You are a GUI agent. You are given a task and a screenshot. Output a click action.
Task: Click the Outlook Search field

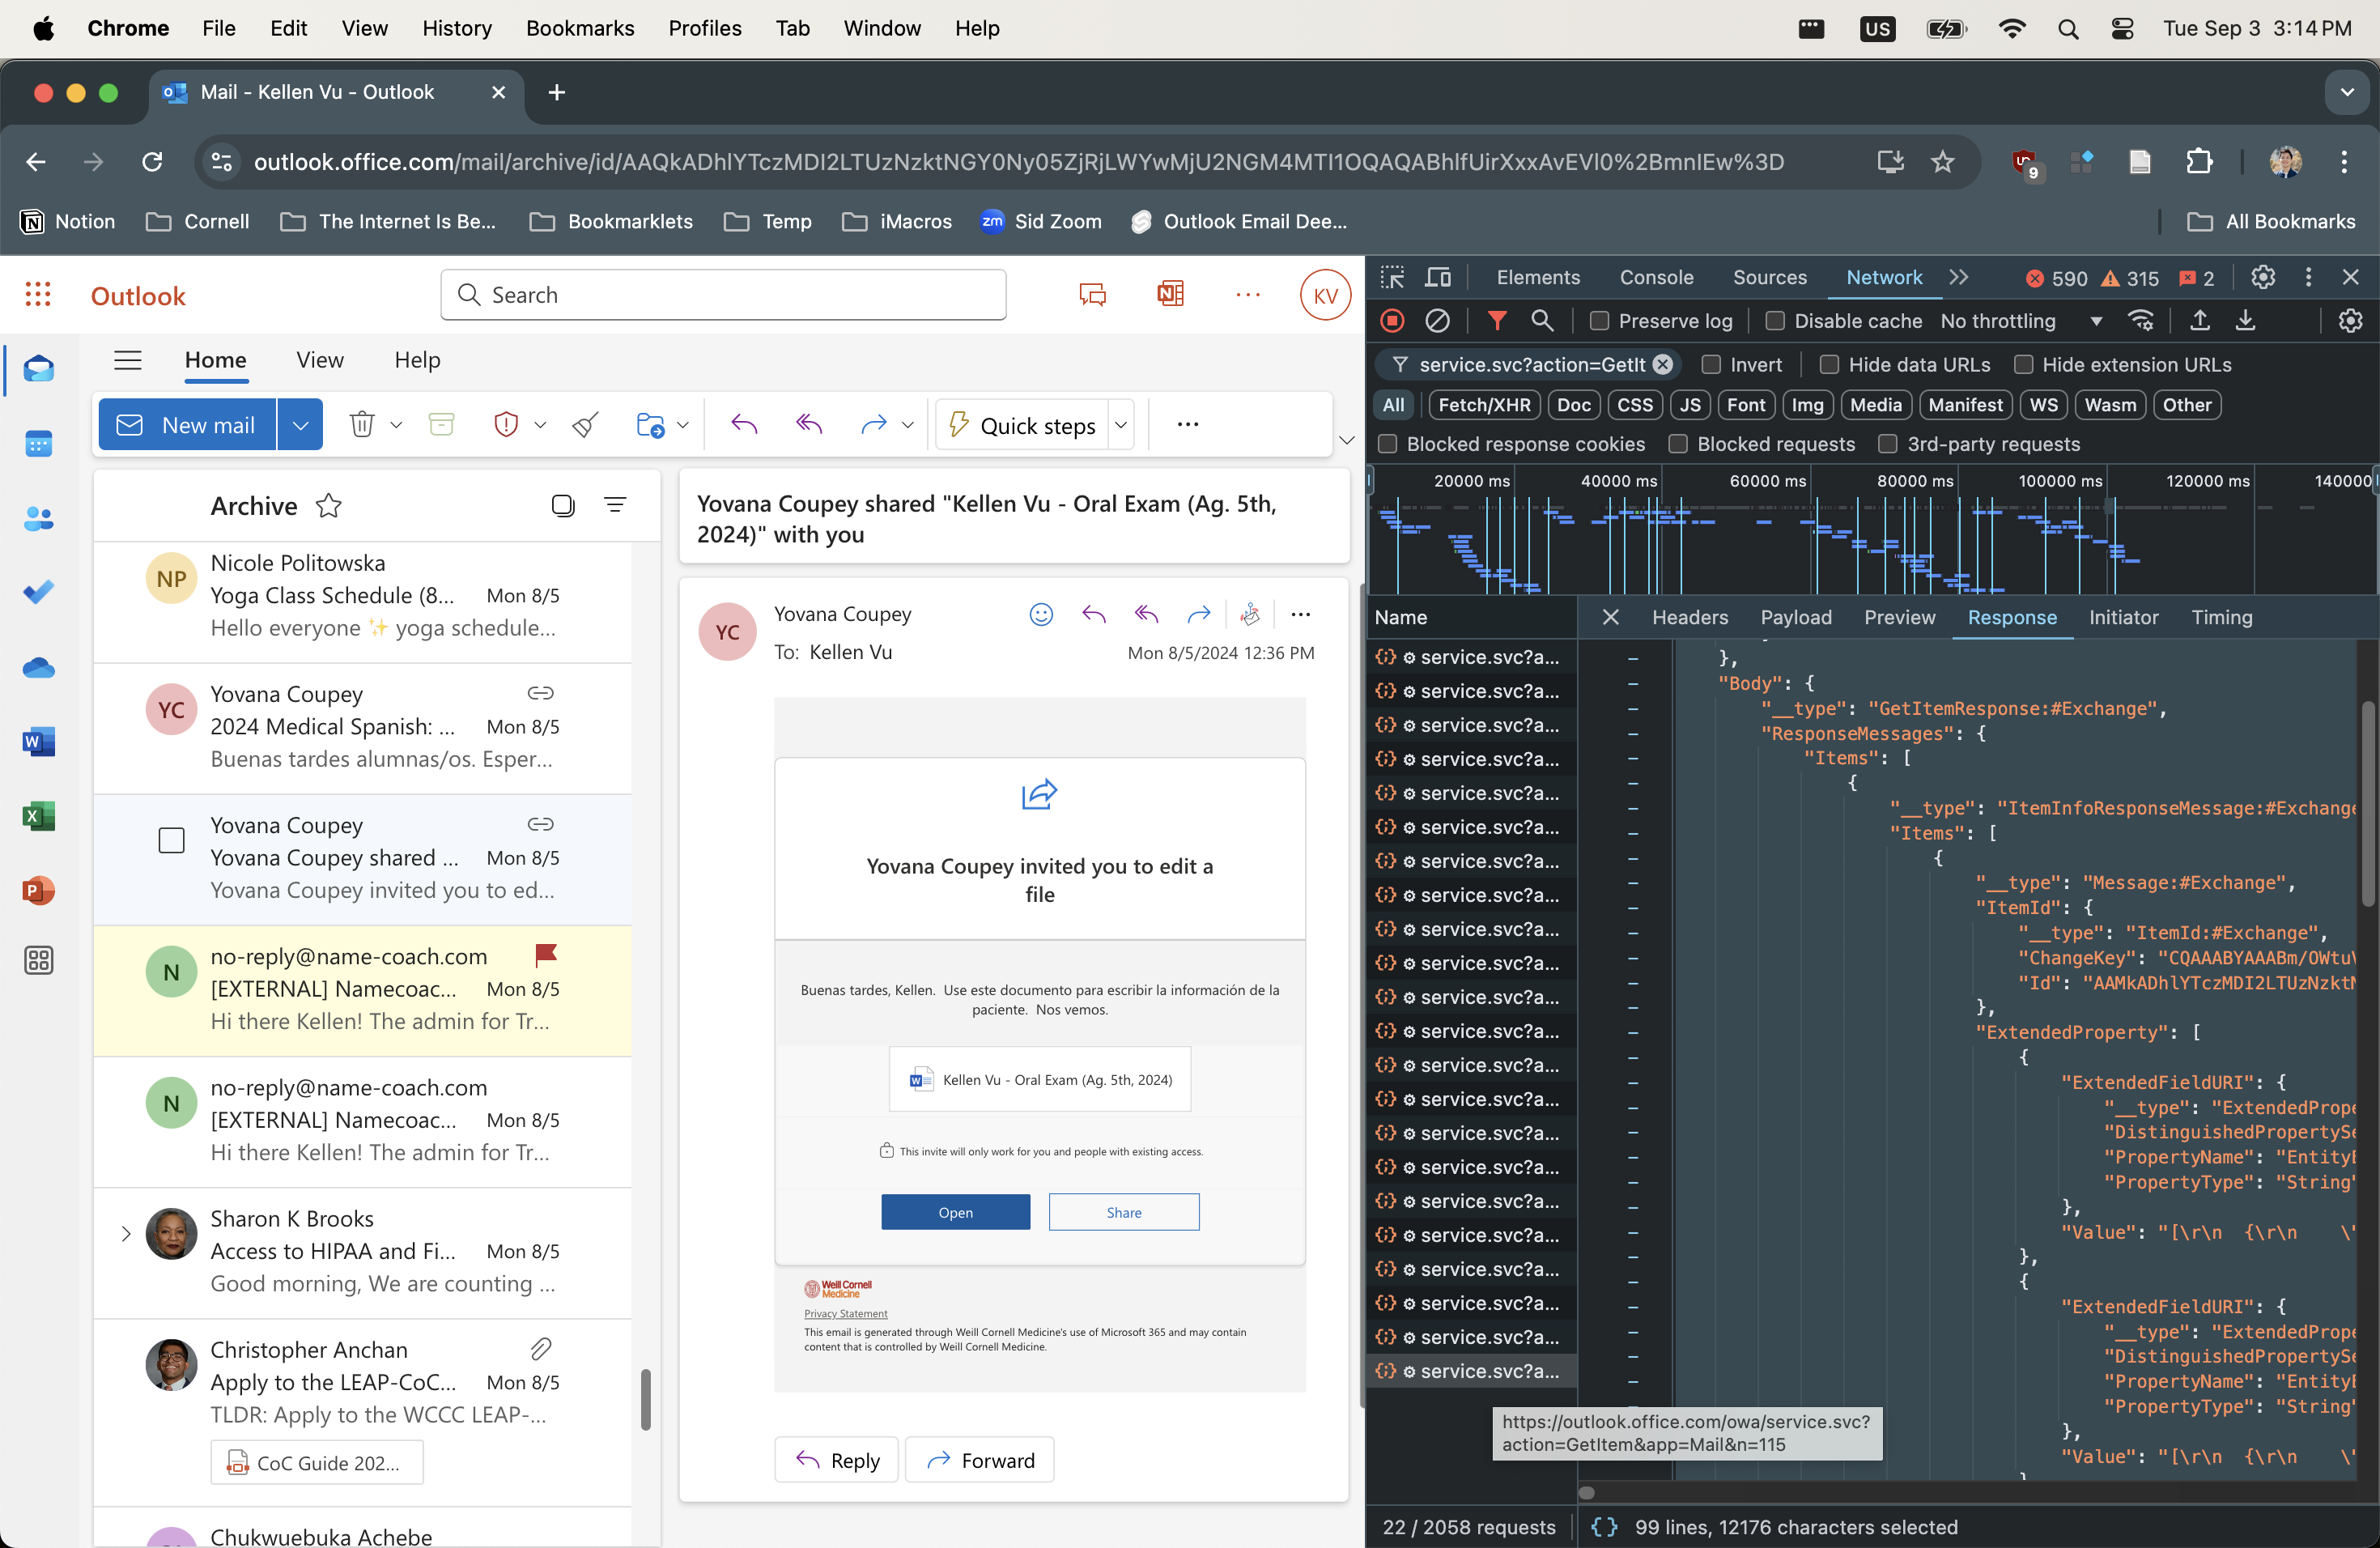723,295
